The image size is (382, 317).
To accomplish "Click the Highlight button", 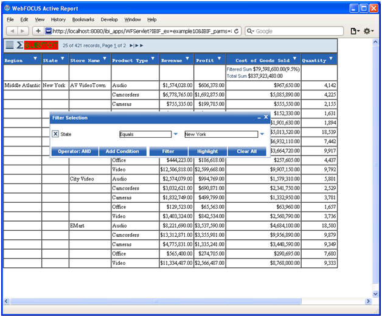I will click(x=207, y=151).
